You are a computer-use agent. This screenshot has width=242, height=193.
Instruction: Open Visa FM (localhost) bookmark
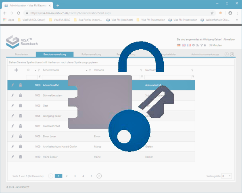[x=120, y=20]
